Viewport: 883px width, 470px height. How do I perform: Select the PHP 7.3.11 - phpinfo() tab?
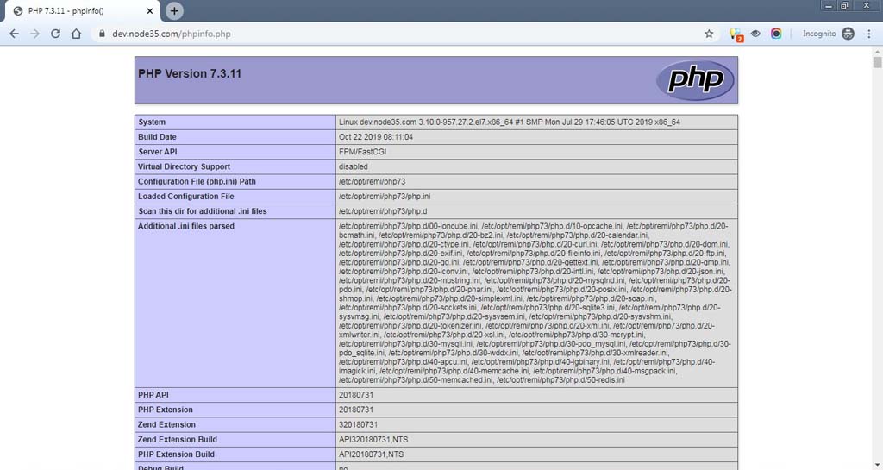point(83,10)
